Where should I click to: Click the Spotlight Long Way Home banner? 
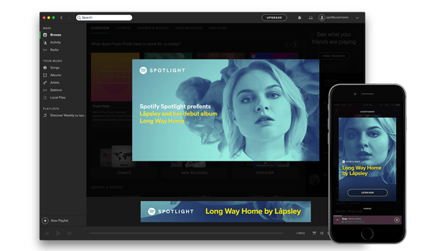226,211
